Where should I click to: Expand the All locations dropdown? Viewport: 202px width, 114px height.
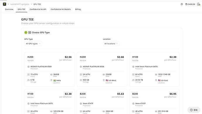tap(111, 44)
